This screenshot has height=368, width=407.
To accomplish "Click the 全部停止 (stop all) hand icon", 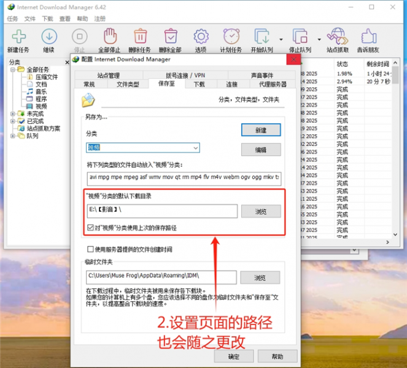I will (x=110, y=36).
